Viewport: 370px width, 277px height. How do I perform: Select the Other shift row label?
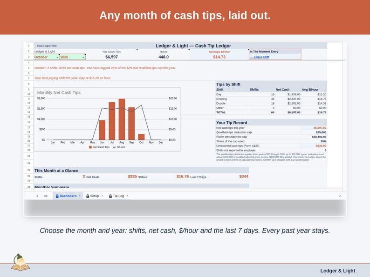(x=219, y=108)
